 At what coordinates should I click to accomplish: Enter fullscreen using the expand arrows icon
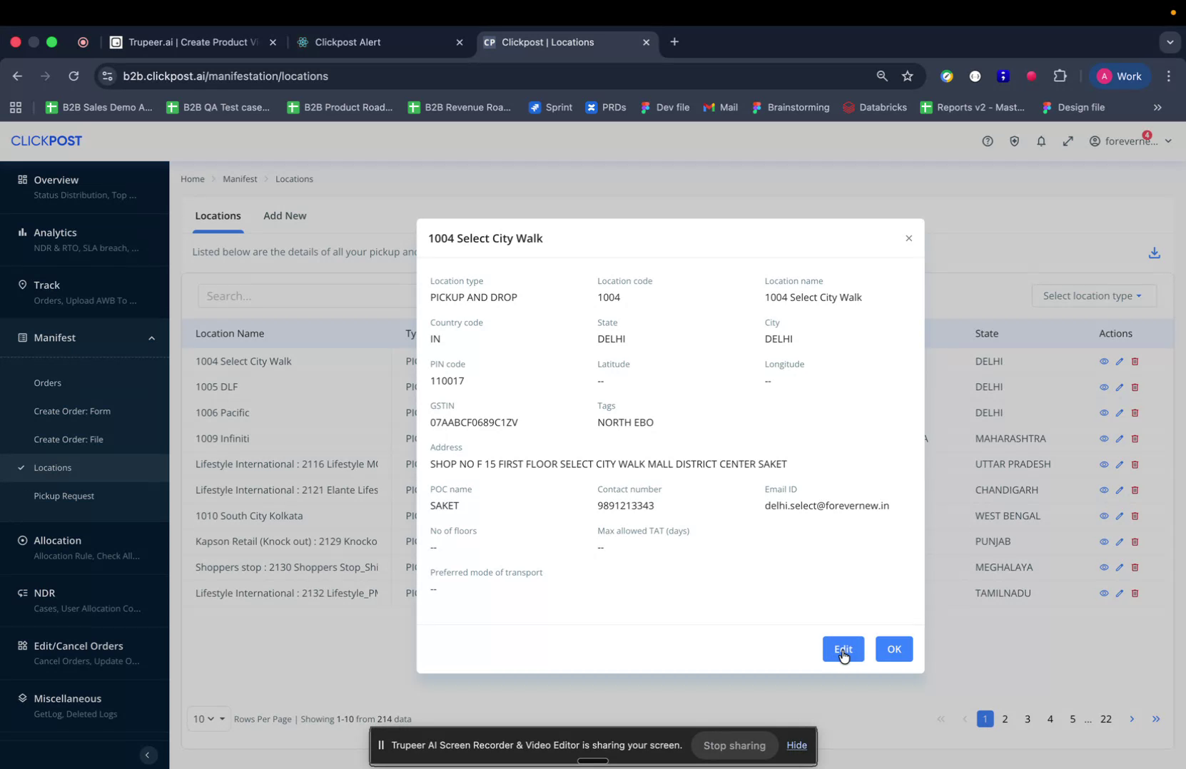coord(1068,141)
